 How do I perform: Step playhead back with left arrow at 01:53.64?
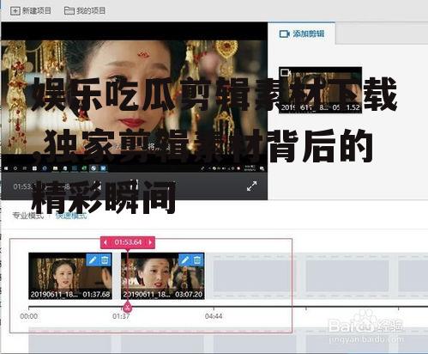click(105, 242)
